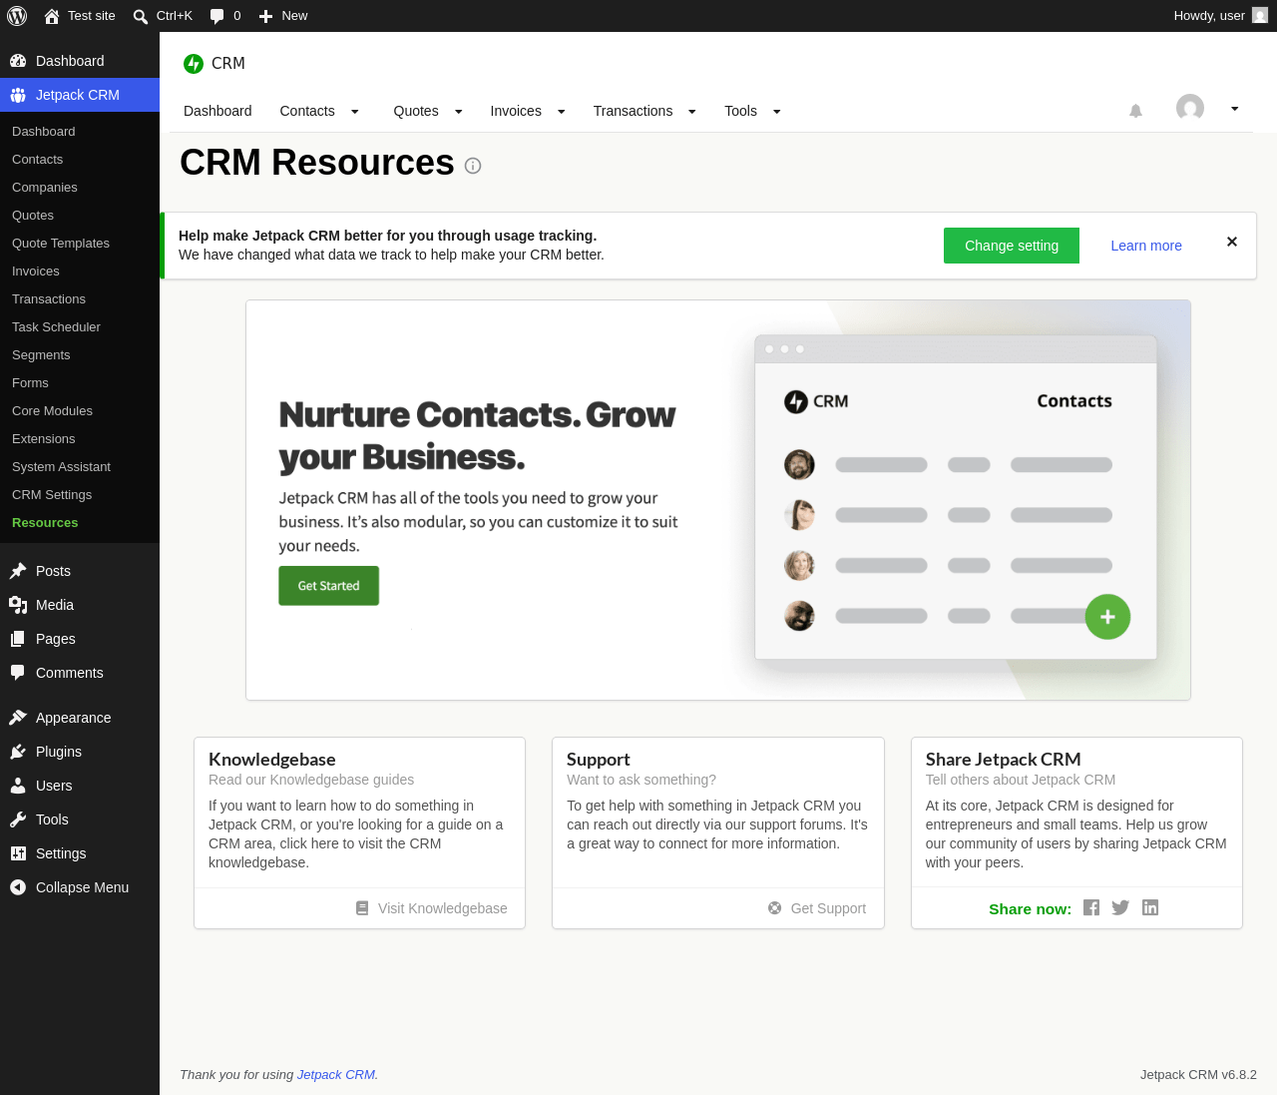This screenshot has height=1095, width=1277.
Task: Click Visit Knowledgebase
Action: point(432,908)
